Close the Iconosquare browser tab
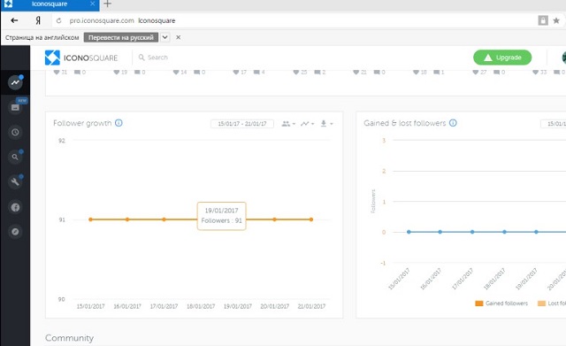 pyautogui.click(x=92, y=4)
